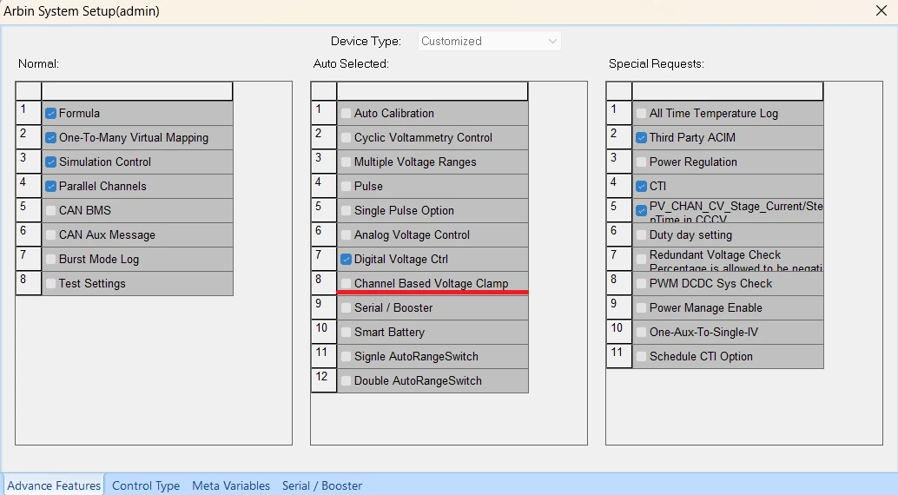Screen dimensions: 898x495
Task: Check Double AutoRangeSwitch box
Action: (x=346, y=380)
